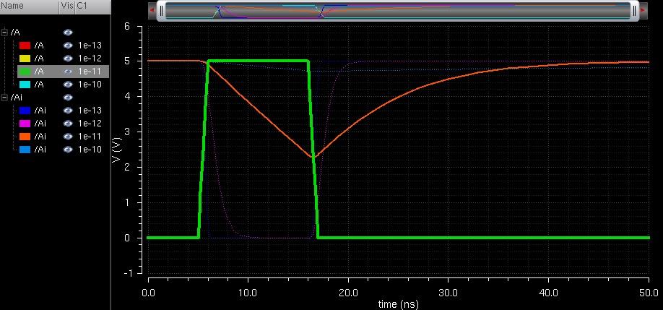
Task: Click magenta swatch for /Ai 1e-12
Action: pos(24,124)
